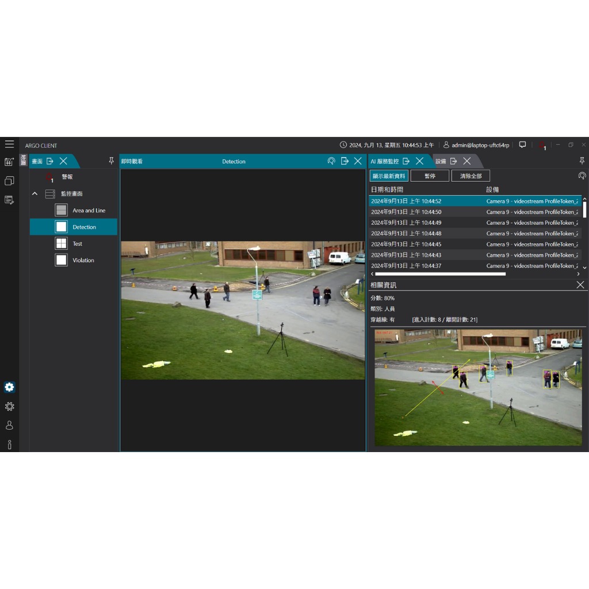Toggle the pin on the AI monitoring panel
Screen dimensions: 589x589
582,161
